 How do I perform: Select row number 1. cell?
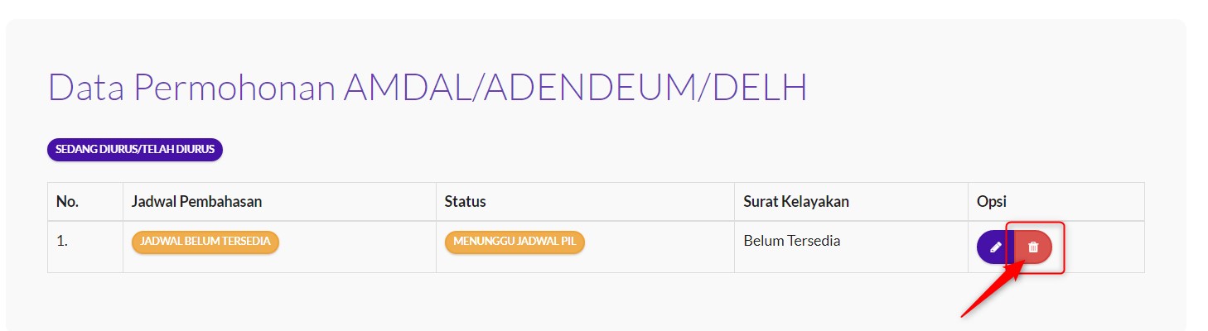62,242
